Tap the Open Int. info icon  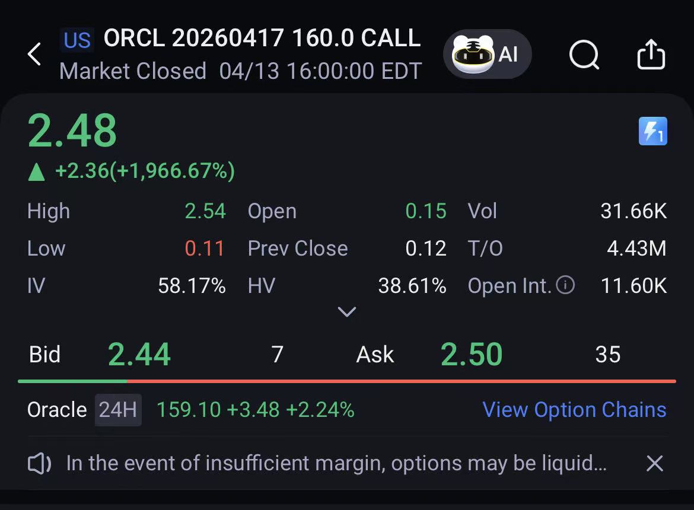[565, 285]
